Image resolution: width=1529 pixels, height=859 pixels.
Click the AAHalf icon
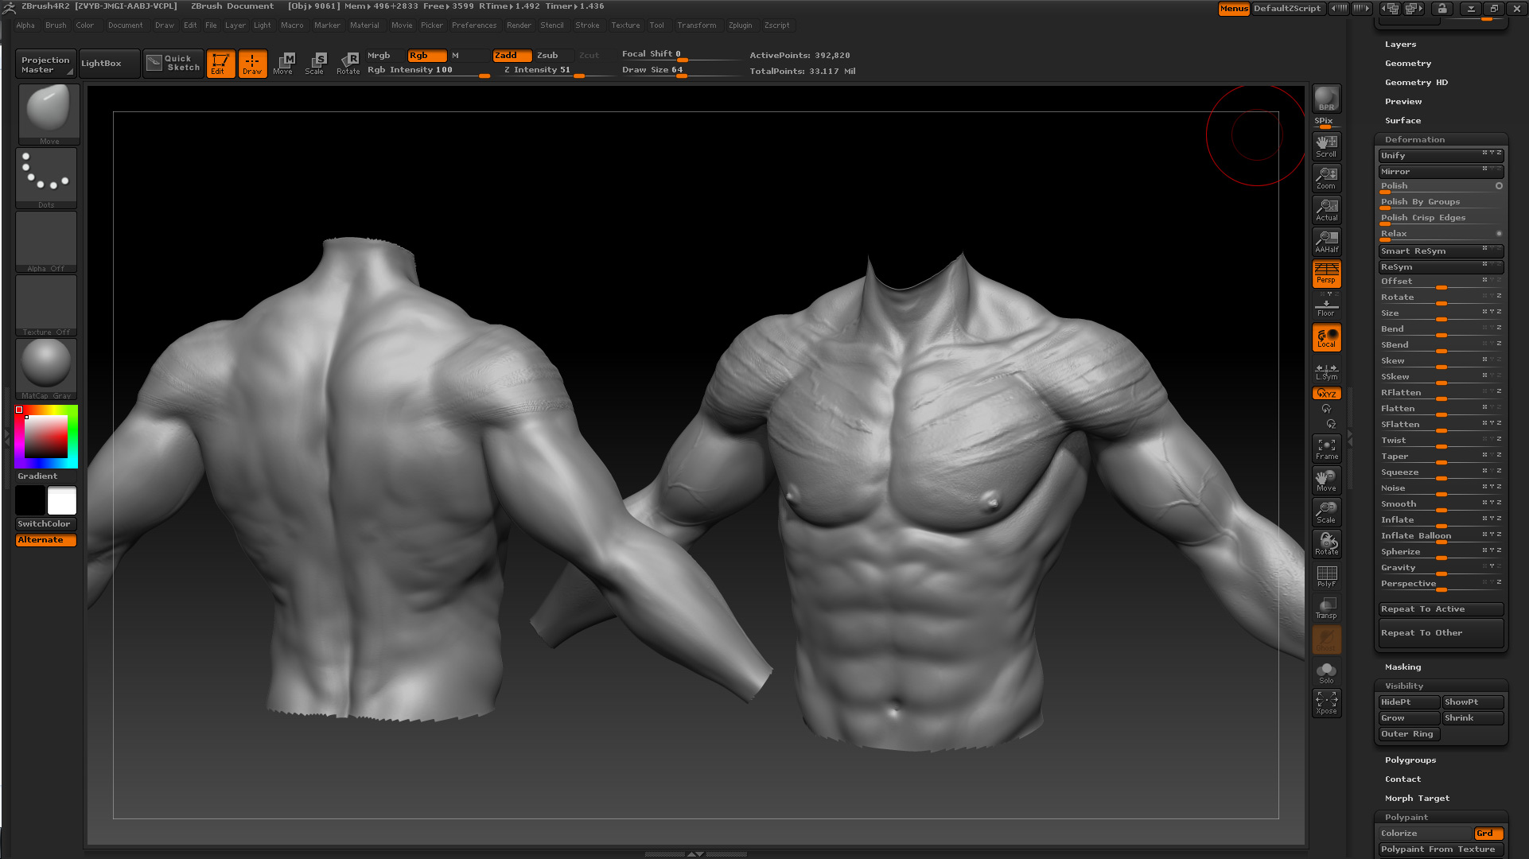click(x=1326, y=241)
